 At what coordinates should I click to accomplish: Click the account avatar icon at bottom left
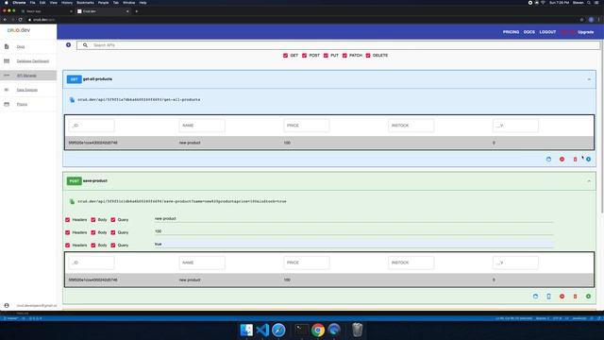(x=7, y=305)
